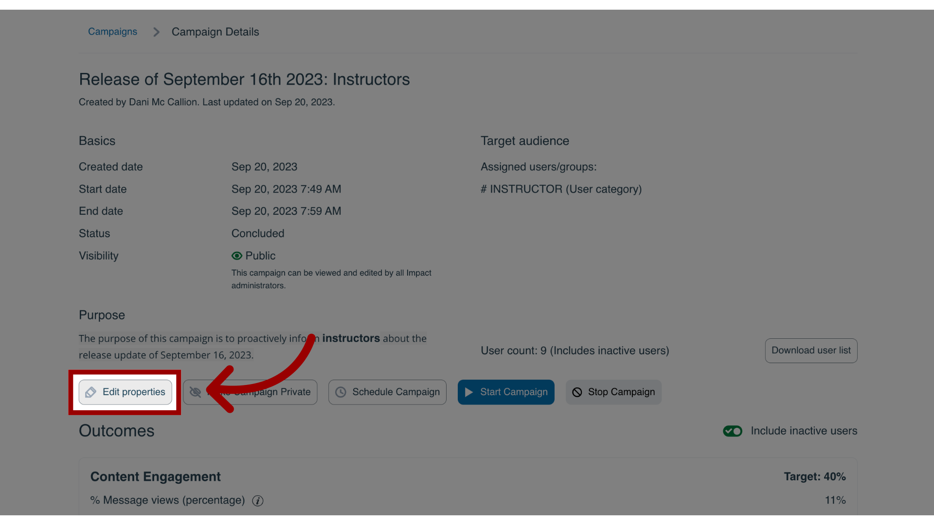Click the breadcrumb arrow chevron icon
This screenshot has height=525, width=934.
[155, 32]
